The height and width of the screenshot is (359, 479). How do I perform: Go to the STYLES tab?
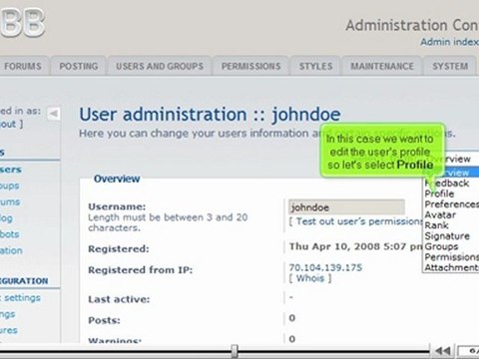(x=315, y=66)
